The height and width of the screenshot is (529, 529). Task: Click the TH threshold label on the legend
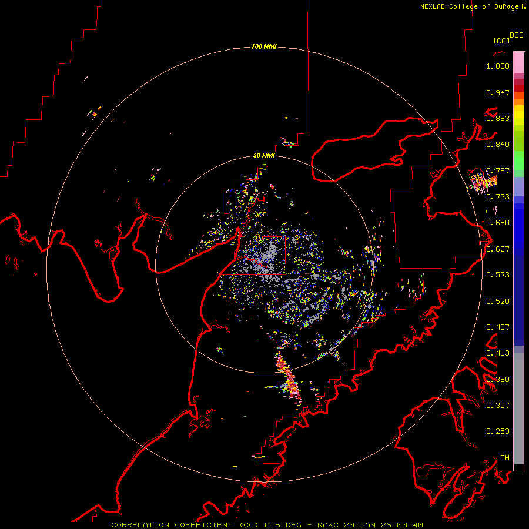point(505,457)
